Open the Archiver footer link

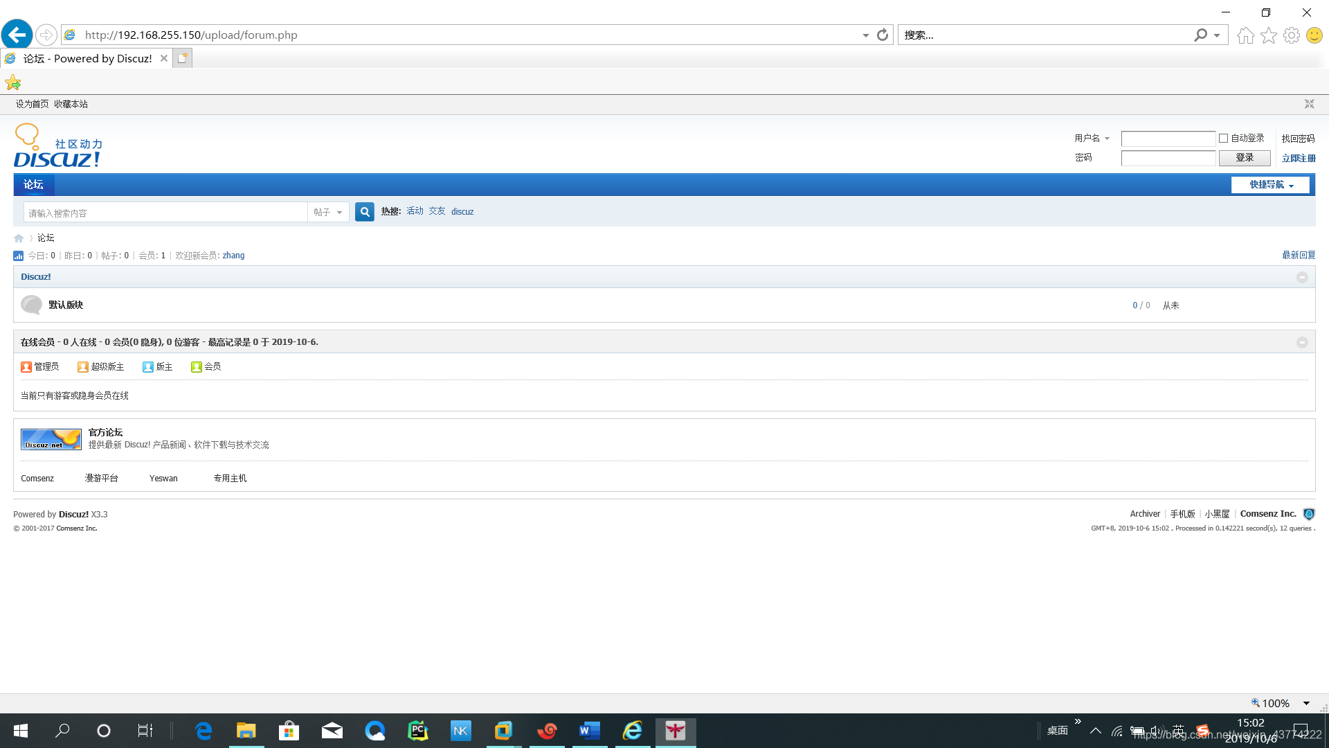1145,514
